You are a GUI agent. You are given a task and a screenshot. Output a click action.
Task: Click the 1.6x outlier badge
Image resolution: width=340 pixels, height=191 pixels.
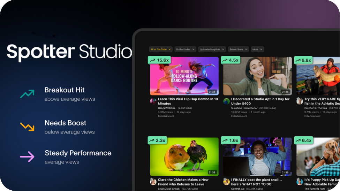click(x=231, y=140)
